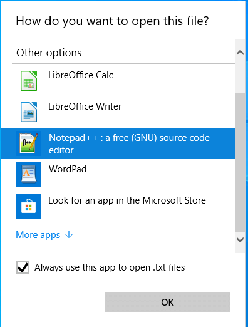Click the vertical scrollbar thumb
The image size is (248, 327).
pos(240,162)
